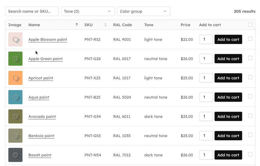The width and height of the screenshot is (260, 166).
Task: Click the Avocado paint swatch thumbnail
Action: tap(15, 116)
